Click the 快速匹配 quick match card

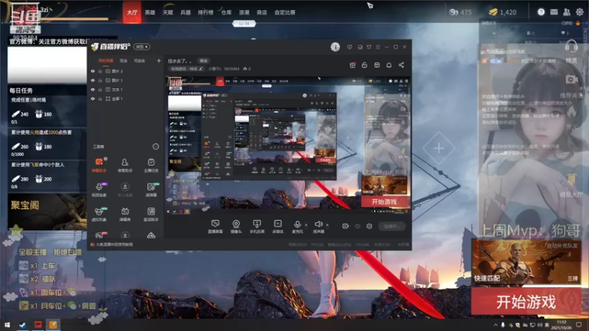point(526,263)
